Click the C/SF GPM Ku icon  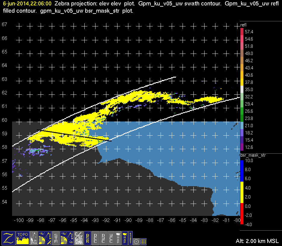coord(78,238)
